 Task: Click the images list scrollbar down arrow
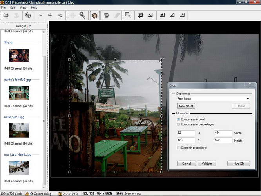(44, 187)
